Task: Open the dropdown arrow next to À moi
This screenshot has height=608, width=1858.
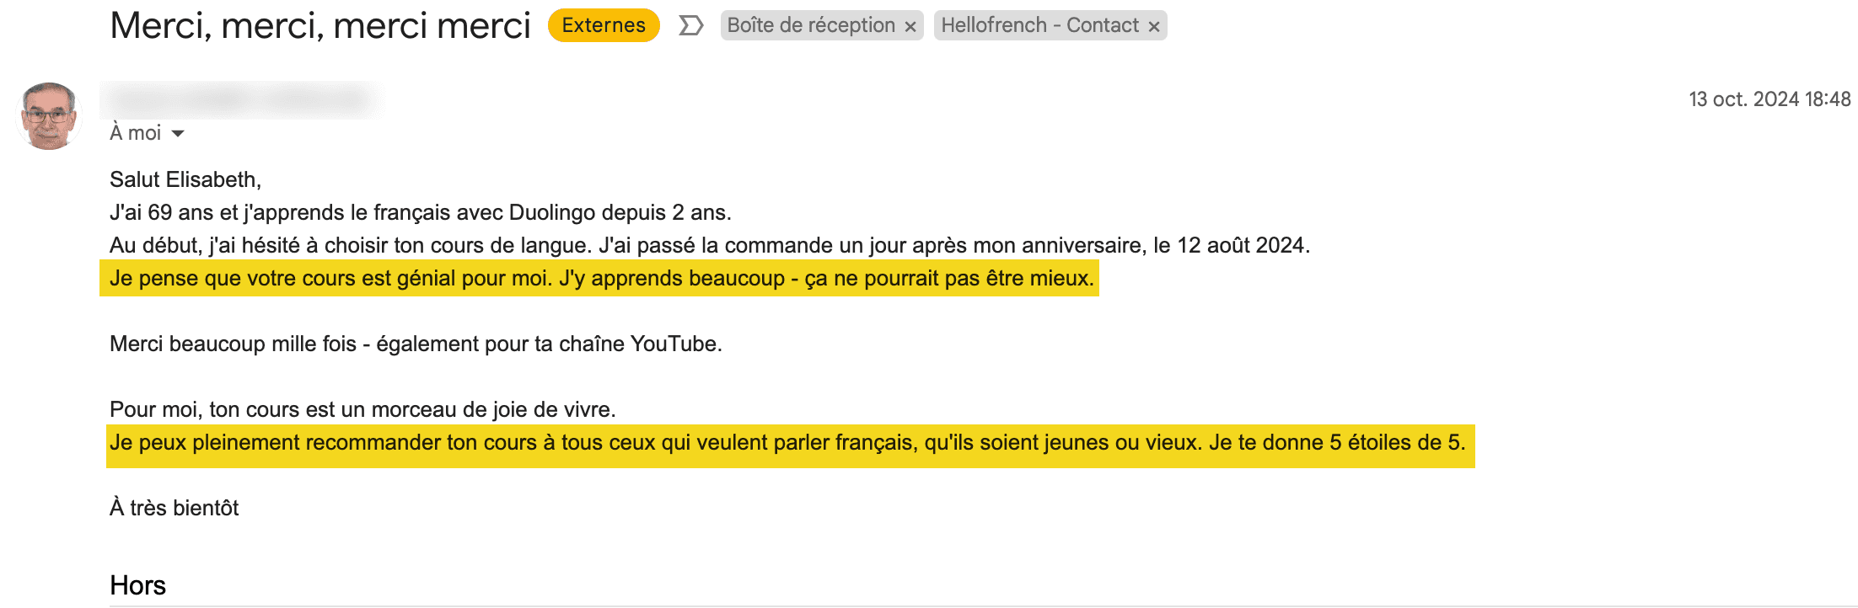Action: click(175, 133)
